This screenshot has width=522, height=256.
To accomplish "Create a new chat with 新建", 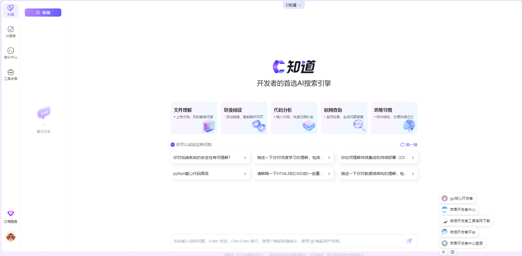I will click(x=43, y=13).
